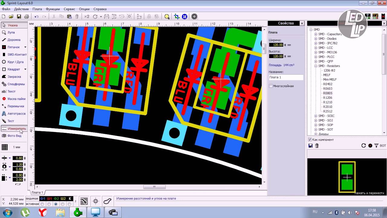
Task: Set К as active layer
Action: pos(70,204)
